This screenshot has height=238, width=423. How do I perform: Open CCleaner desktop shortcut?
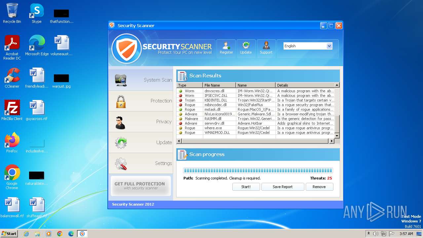pos(12,78)
